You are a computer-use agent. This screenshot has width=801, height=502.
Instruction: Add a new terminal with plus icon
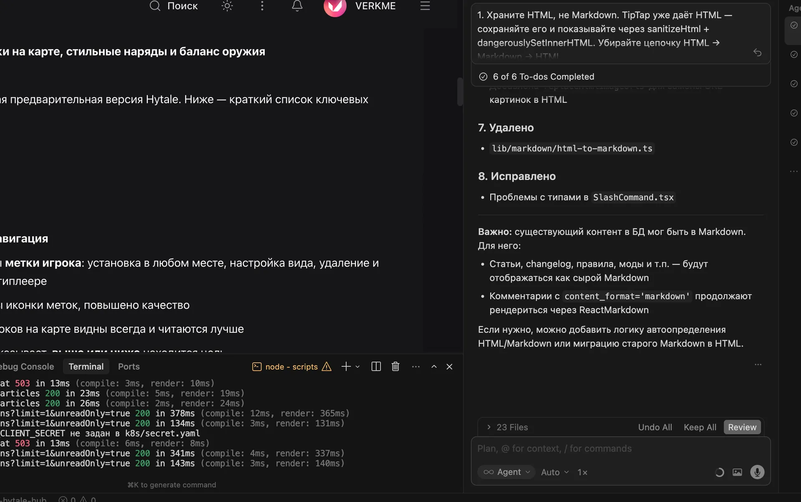pyautogui.click(x=346, y=366)
